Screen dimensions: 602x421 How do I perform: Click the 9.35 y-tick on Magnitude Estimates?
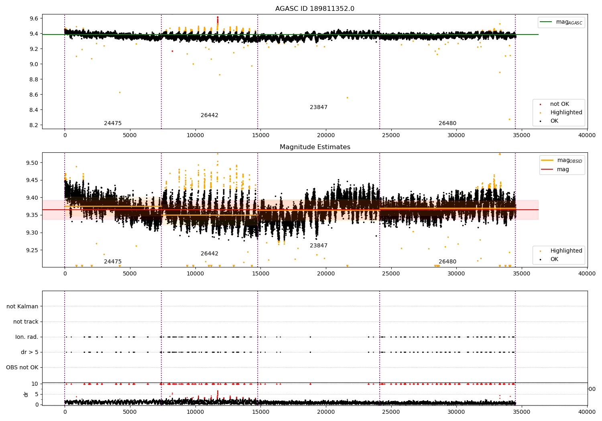33,215
